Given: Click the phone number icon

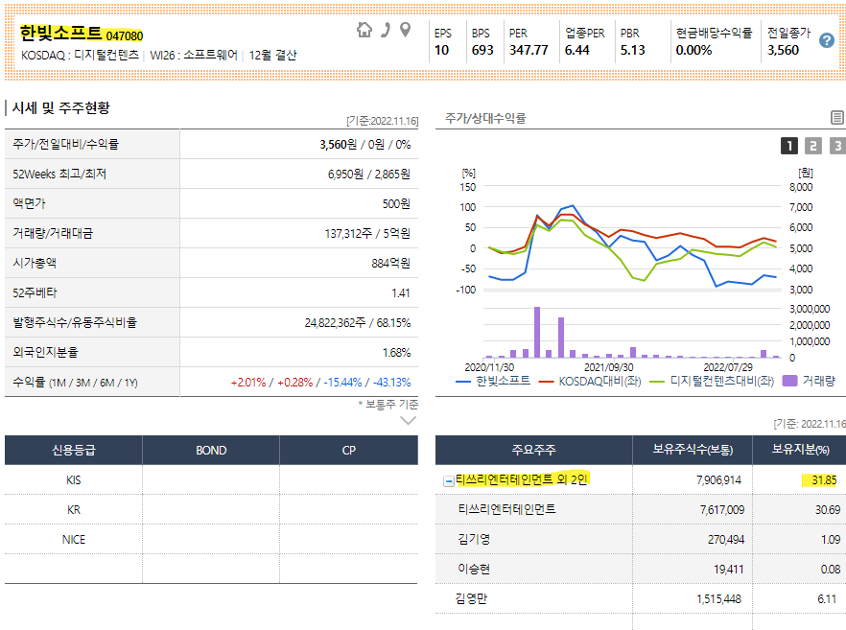Looking at the screenshot, I should 386,30.
